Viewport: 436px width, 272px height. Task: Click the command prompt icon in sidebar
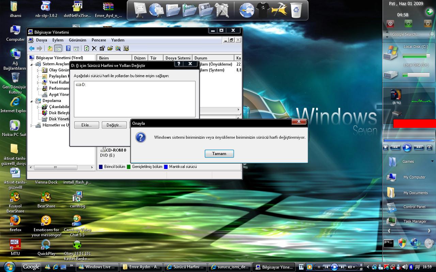(x=389, y=243)
